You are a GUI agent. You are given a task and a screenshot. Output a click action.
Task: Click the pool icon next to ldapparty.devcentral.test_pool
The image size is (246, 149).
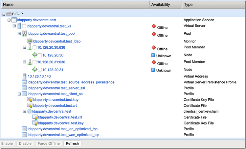click(x=24, y=33)
